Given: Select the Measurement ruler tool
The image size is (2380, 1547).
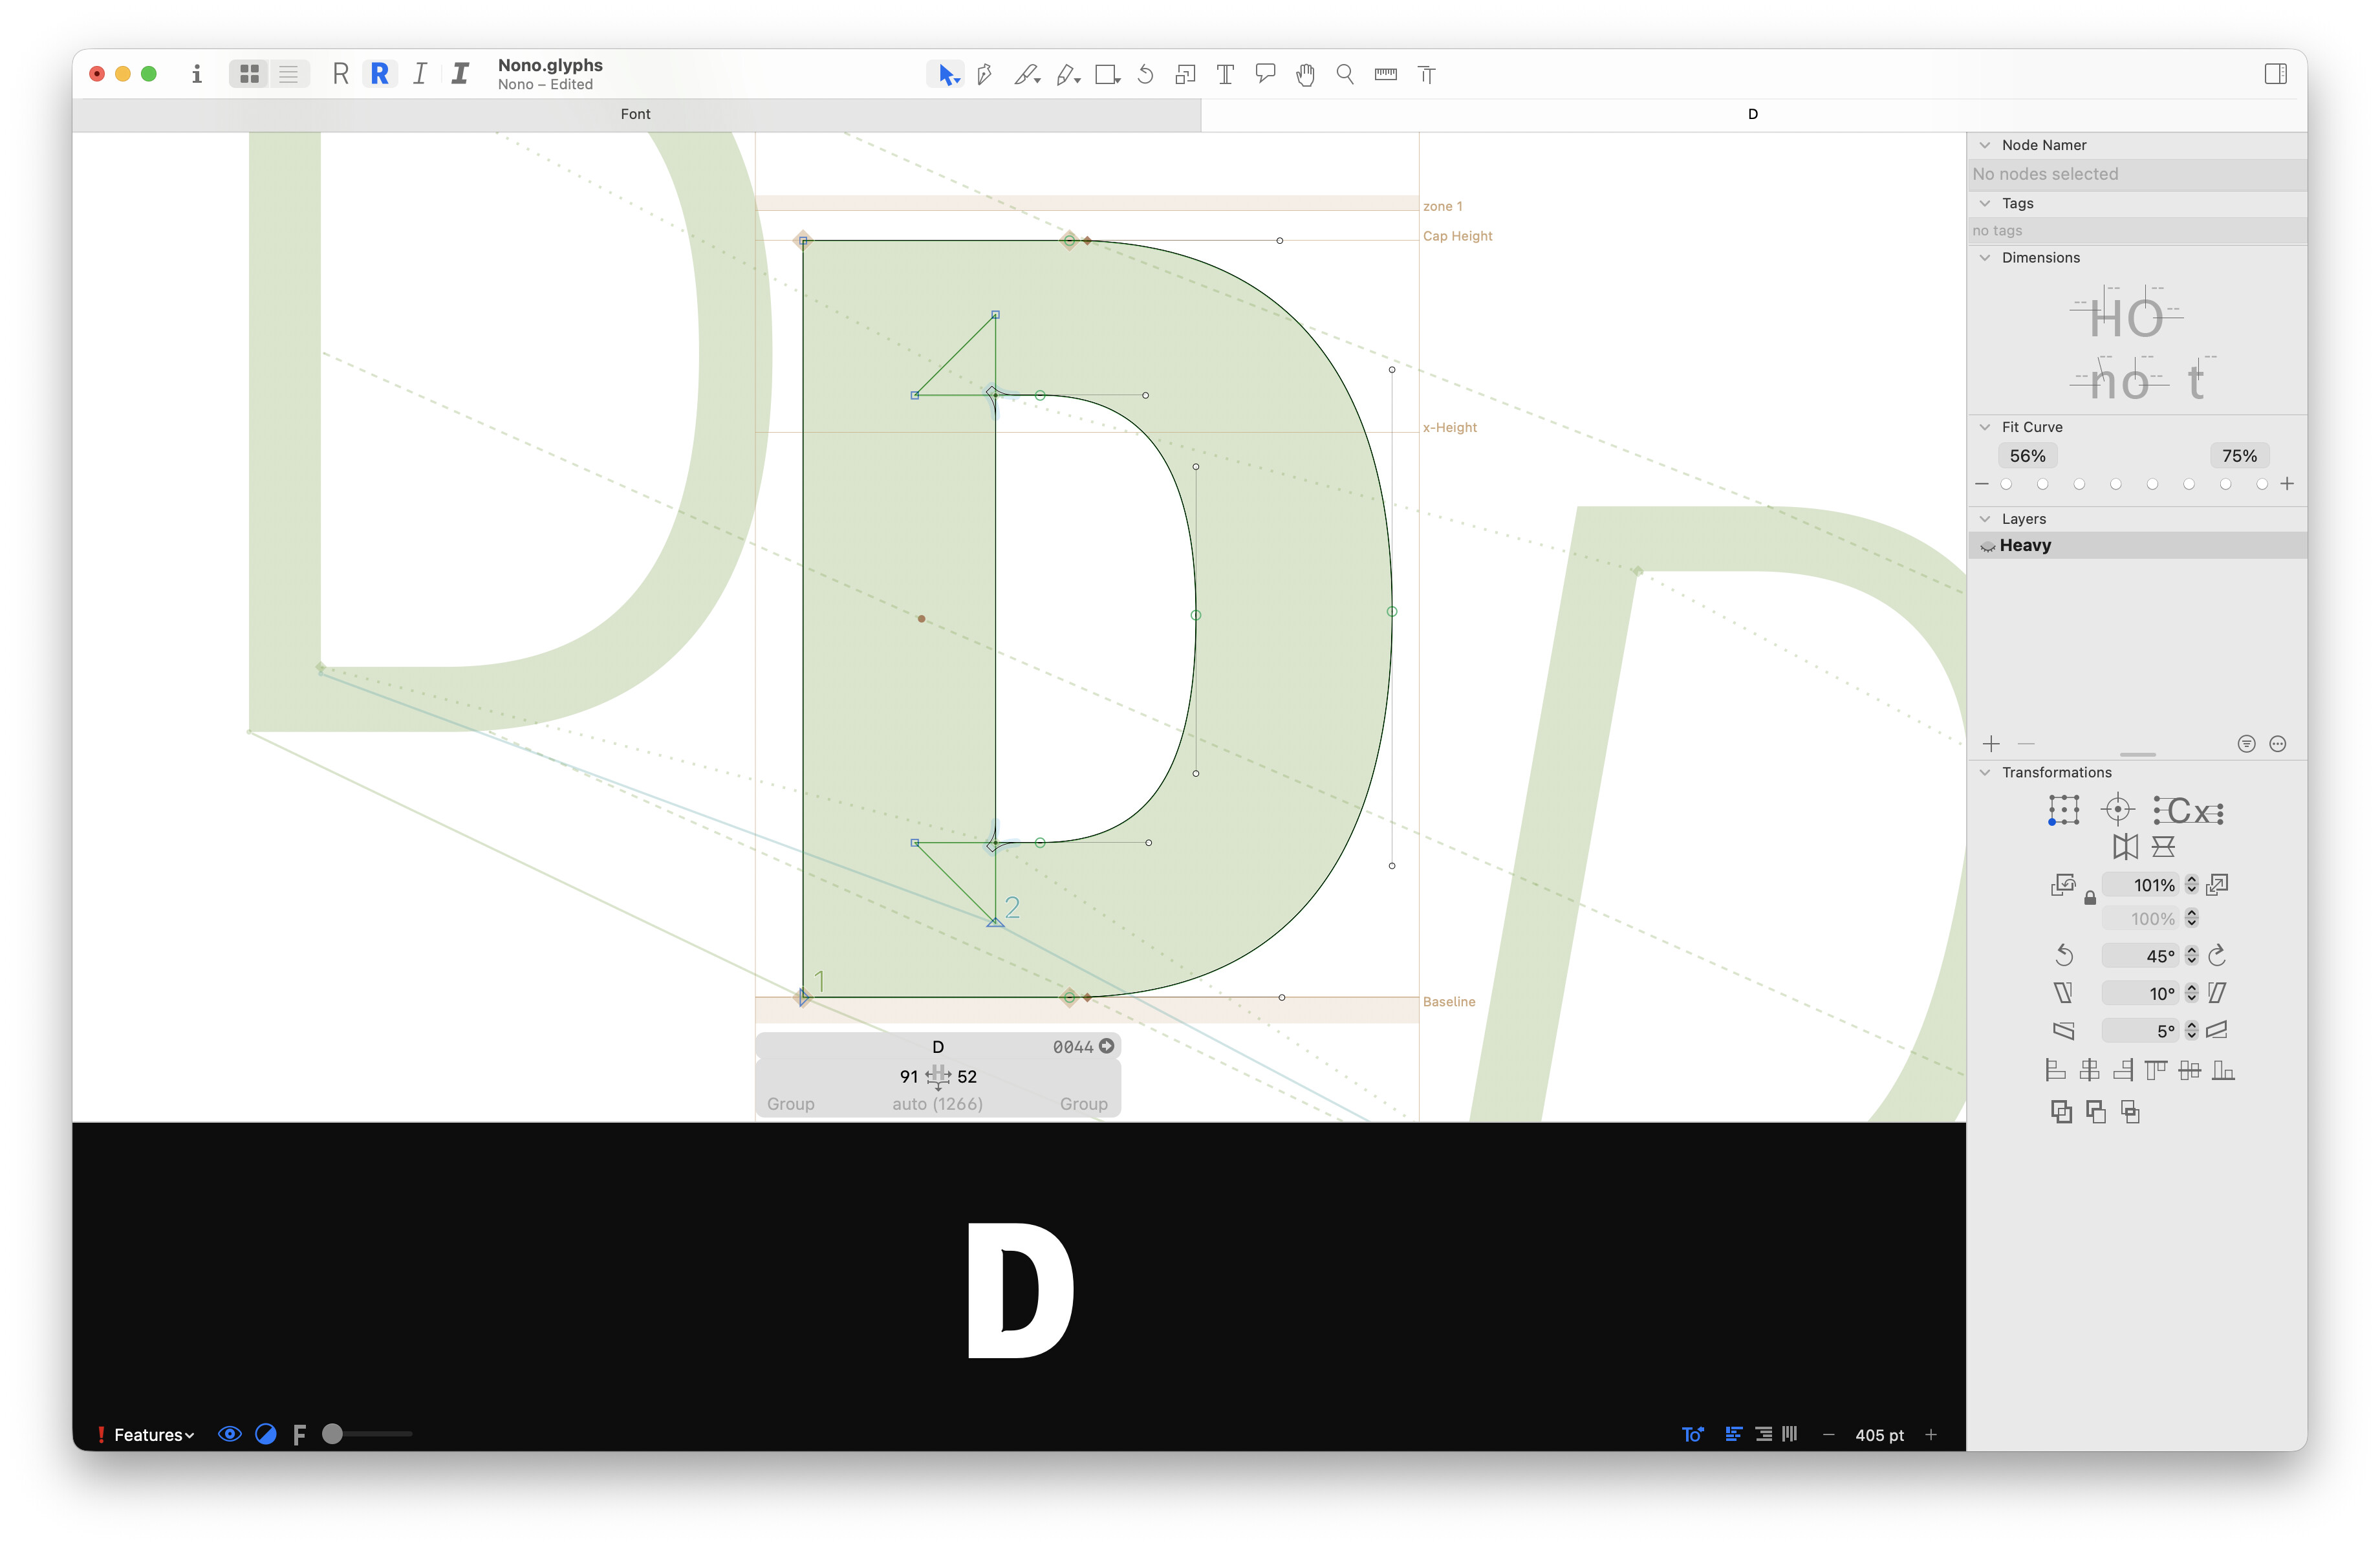Looking at the screenshot, I should (x=1385, y=74).
